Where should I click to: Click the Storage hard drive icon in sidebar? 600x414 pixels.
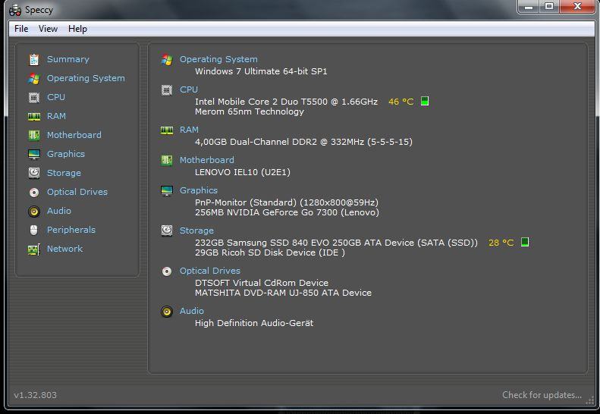point(34,173)
